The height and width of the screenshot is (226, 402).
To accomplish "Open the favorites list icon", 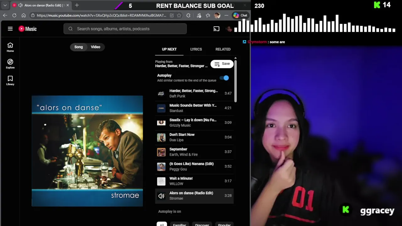I will (x=208, y=15).
